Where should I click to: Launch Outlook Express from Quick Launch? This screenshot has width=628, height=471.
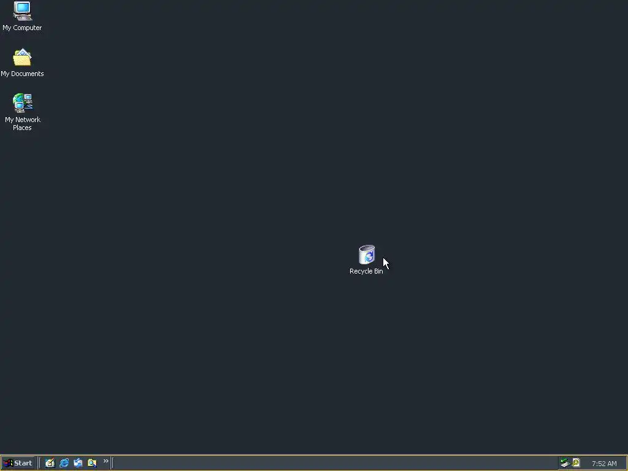(x=78, y=463)
